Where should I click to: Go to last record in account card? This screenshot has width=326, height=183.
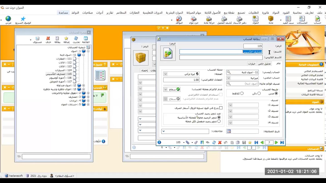coord(282,143)
